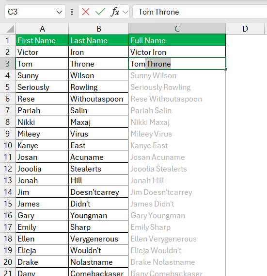Click flash fill suggestion Sunny Wilson
The height and width of the screenshot is (276, 267).
[153, 76]
